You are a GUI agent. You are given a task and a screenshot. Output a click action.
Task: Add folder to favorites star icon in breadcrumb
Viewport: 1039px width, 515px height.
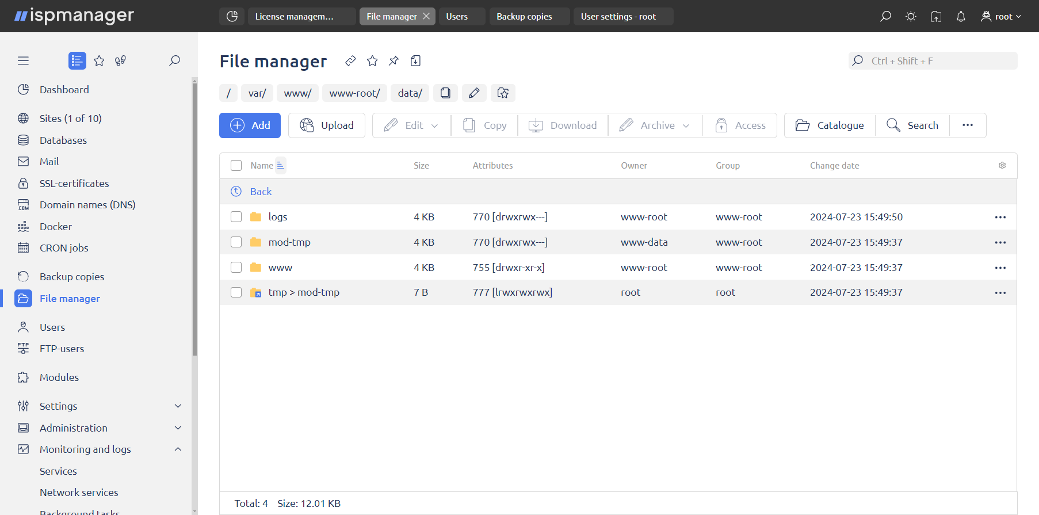tap(503, 93)
